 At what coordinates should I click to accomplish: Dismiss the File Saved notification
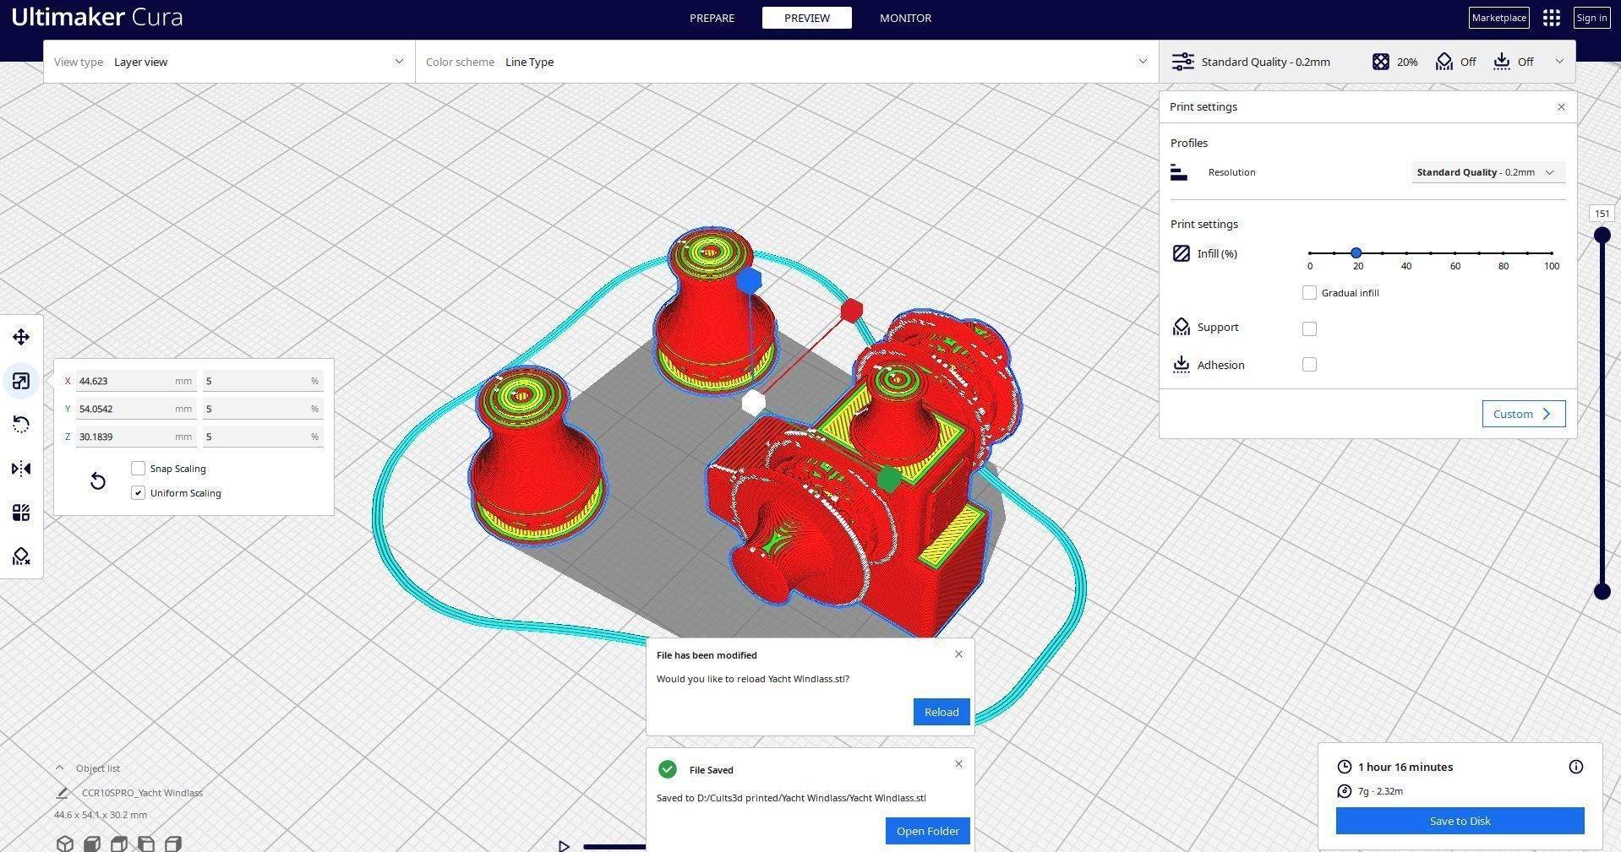click(958, 763)
